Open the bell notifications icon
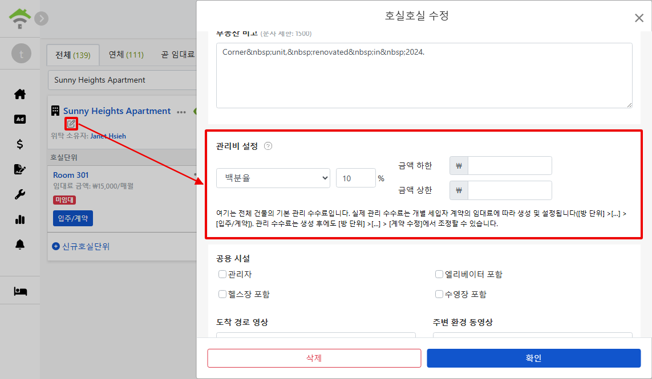The height and width of the screenshot is (379, 652). click(20, 244)
